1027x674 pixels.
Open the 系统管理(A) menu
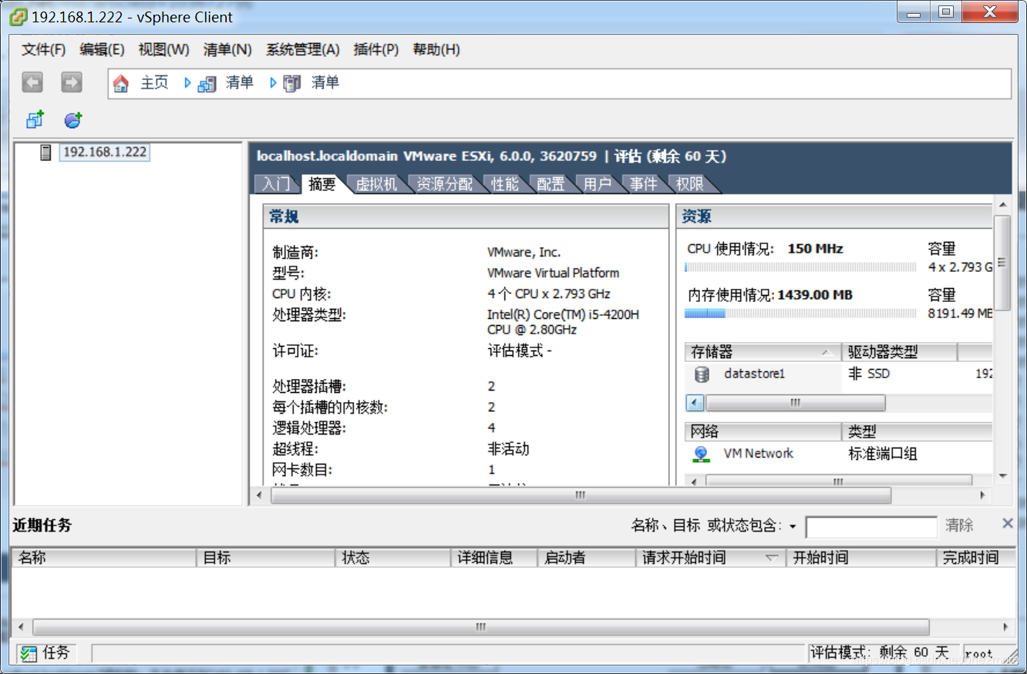click(303, 49)
